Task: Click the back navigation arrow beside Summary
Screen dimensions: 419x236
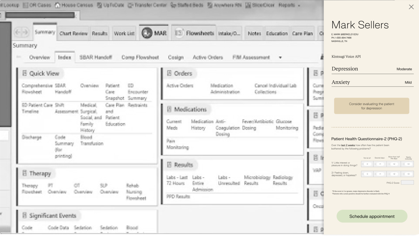Action: [x=19, y=33]
